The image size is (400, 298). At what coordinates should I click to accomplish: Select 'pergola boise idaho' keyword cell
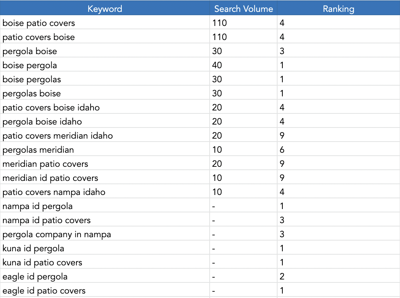click(x=105, y=121)
